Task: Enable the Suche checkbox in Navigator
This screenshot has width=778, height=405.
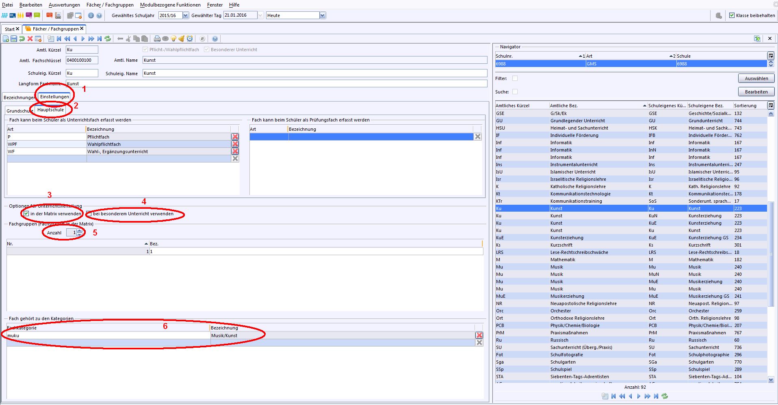Action: coord(515,92)
